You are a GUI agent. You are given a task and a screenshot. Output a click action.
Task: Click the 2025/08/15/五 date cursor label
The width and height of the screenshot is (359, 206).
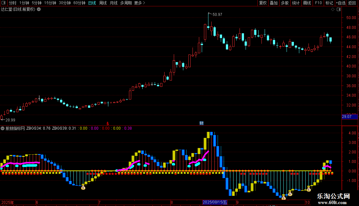coord(215,202)
